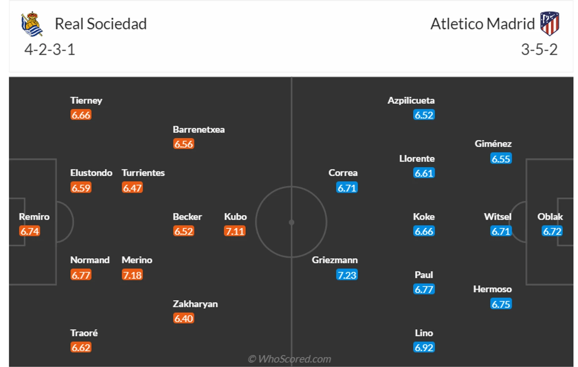This screenshot has height=367, width=578.
Task: Select Azpilicueta's 6.52 rating badge
Action: point(424,115)
